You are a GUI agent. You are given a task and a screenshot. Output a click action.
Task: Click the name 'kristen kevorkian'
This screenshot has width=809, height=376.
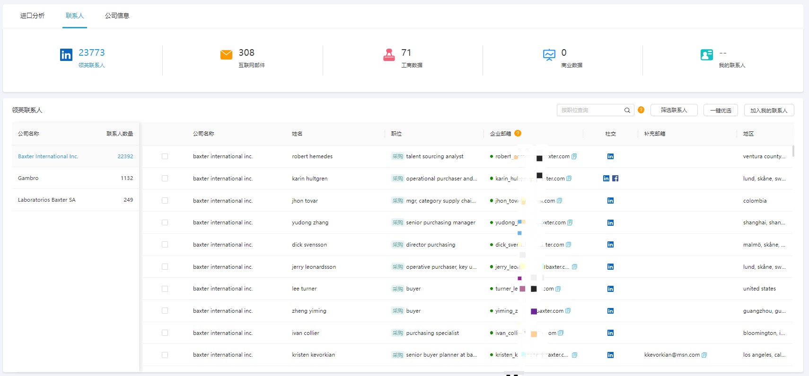tap(313, 355)
